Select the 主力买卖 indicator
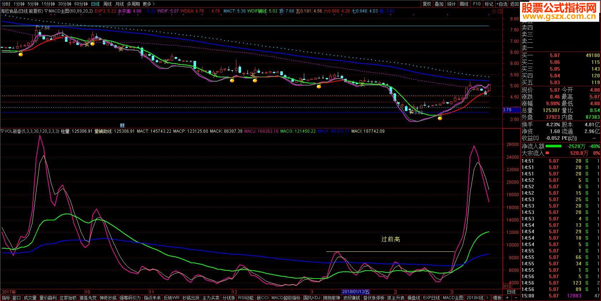The image size is (601, 301). (x=211, y=298)
